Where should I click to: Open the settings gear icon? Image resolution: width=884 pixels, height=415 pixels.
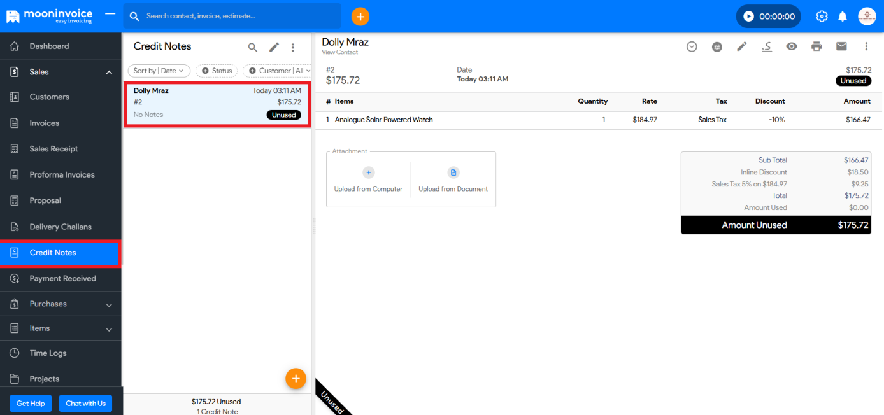coord(822,17)
